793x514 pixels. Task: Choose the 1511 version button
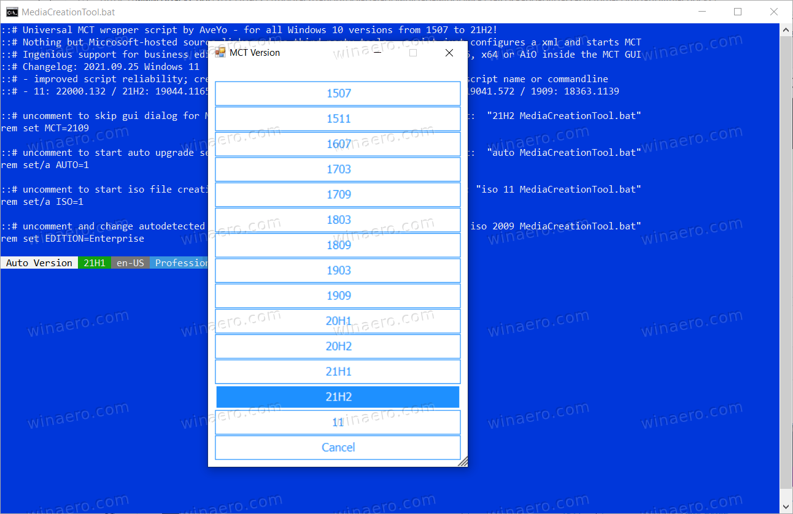coord(338,118)
